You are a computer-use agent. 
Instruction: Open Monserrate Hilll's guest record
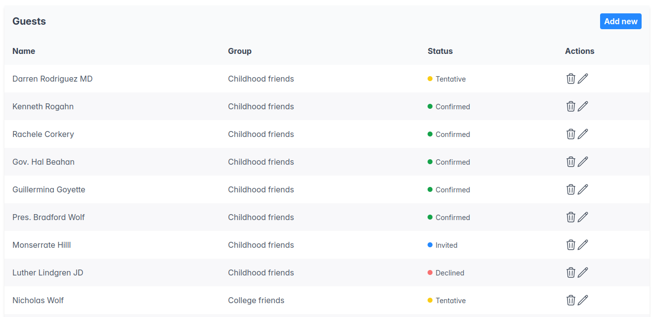42,245
